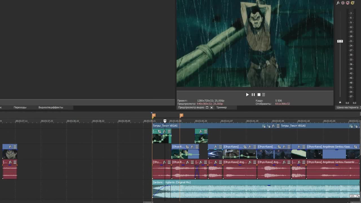Select timeline marker 1
The height and width of the screenshot is (203, 361).
pos(154,115)
